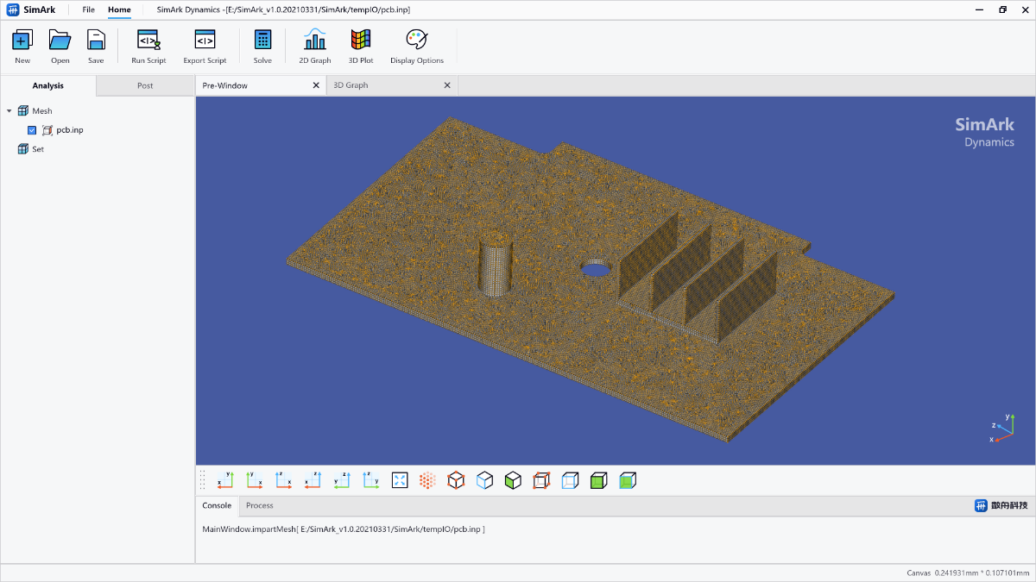Click the SimArk logo in the title bar
Image resolution: width=1036 pixels, height=582 pixels.
[31, 9]
